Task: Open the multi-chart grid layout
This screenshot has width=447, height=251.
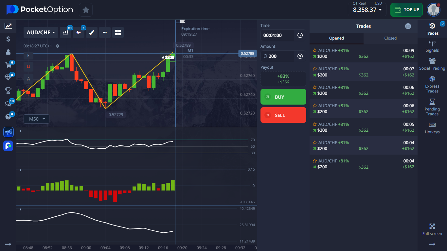Action: pos(118,32)
